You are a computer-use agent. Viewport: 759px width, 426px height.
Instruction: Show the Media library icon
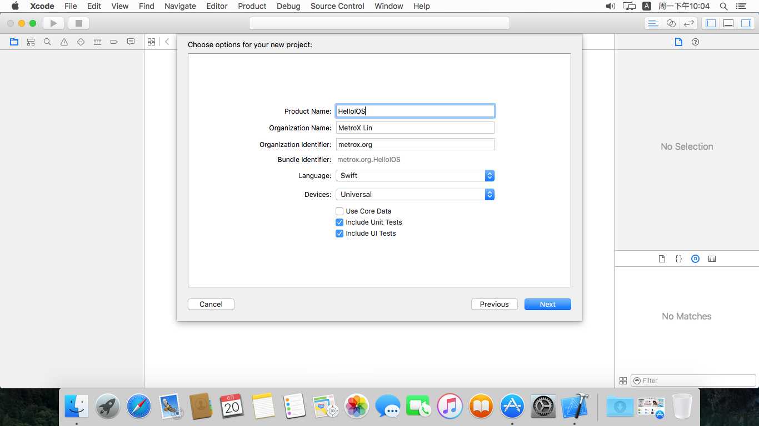click(x=712, y=259)
